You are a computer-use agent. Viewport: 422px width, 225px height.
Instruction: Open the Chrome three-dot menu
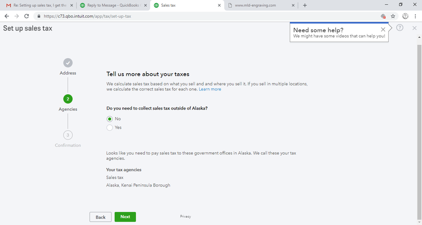416,16
